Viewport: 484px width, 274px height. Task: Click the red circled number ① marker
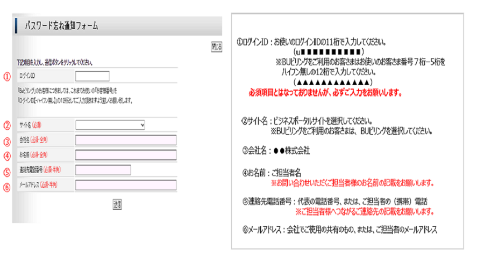point(7,76)
